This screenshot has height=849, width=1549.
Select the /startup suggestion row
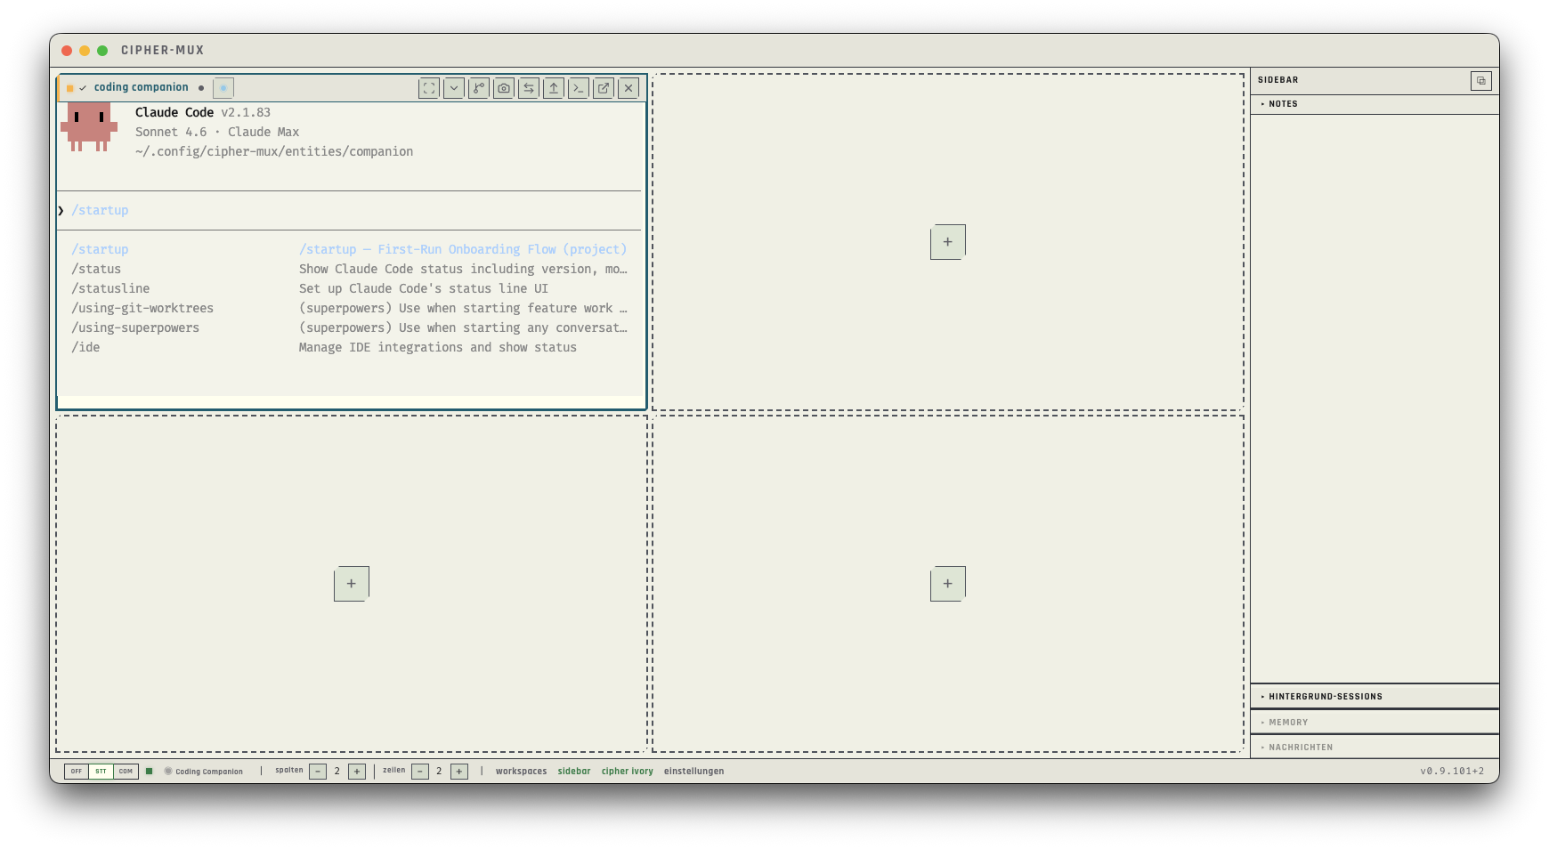tap(349, 249)
